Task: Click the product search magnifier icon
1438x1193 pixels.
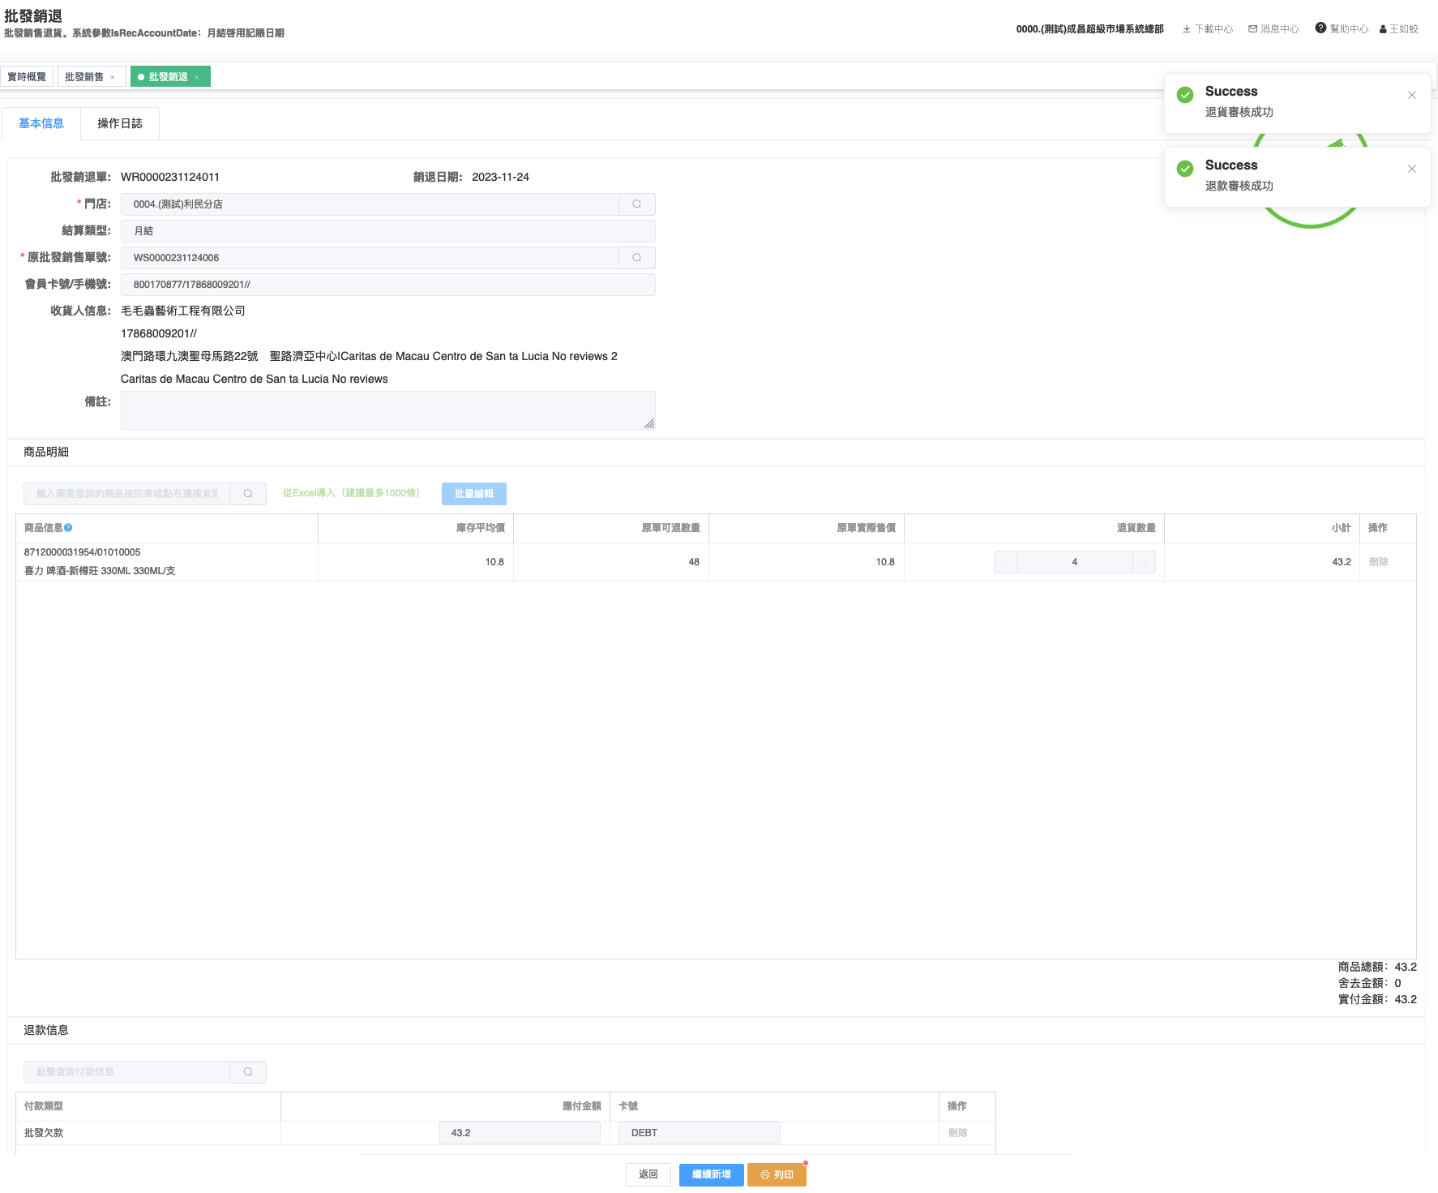Action: click(248, 494)
